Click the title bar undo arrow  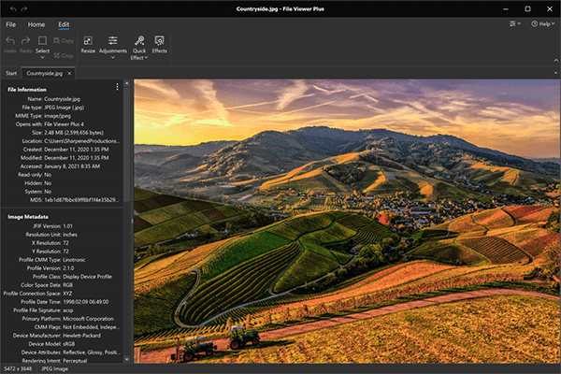(13, 9)
